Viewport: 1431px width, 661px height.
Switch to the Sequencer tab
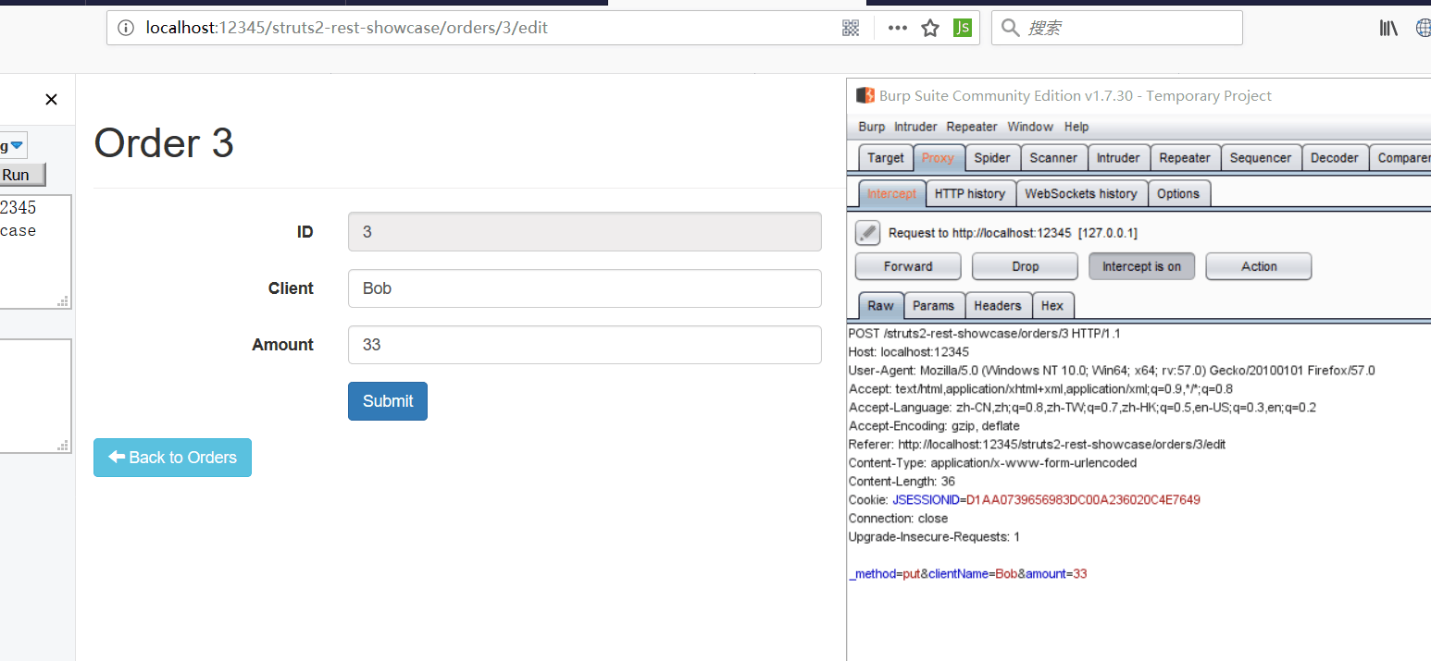click(1261, 158)
